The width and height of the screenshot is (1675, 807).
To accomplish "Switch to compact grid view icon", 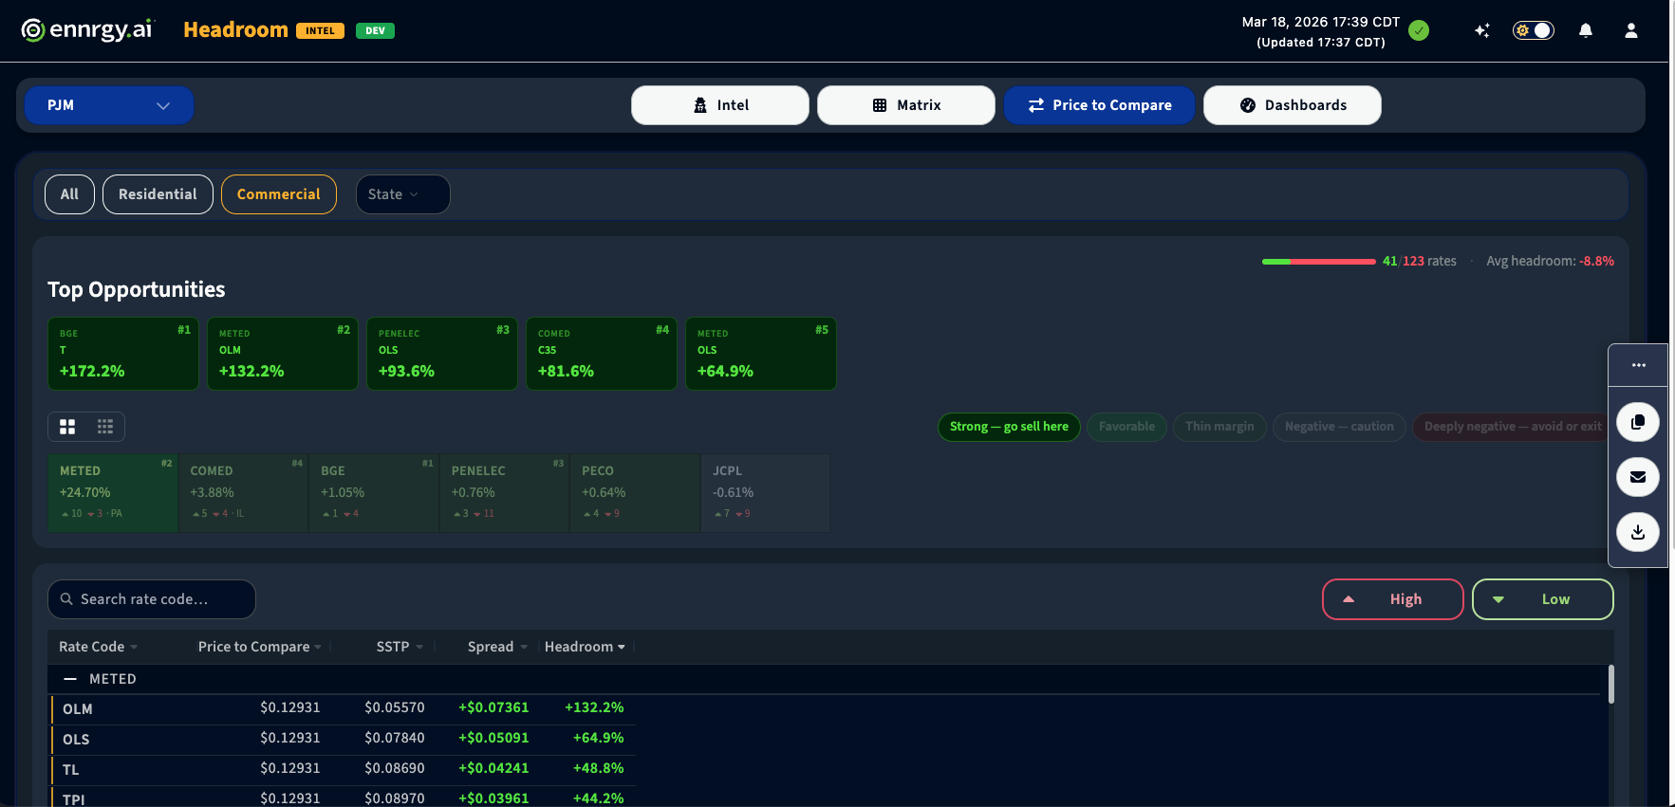I will click(105, 427).
